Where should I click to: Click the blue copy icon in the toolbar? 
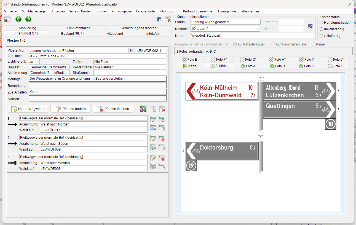click(159, 19)
